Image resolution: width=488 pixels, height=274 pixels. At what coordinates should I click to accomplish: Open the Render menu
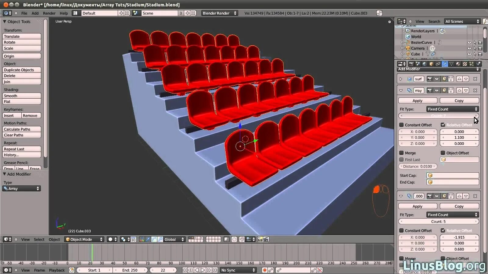coord(49,13)
